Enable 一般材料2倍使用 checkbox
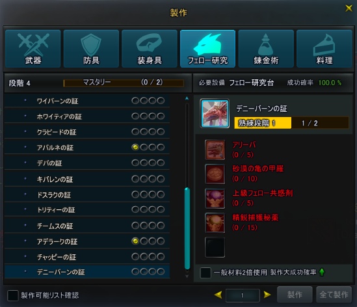Screen dimensions: 357x307 pyautogui.click(x=205, y=273)
